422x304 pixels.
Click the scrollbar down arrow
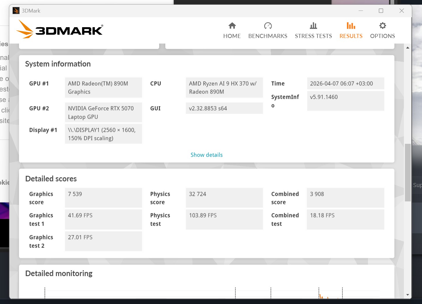[x=408, y=295]
